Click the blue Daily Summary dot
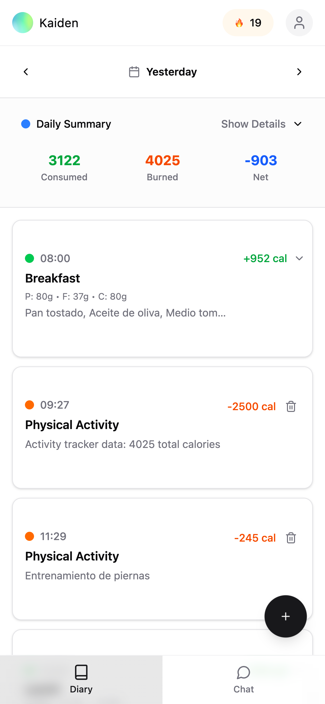 tap(26, 124)
